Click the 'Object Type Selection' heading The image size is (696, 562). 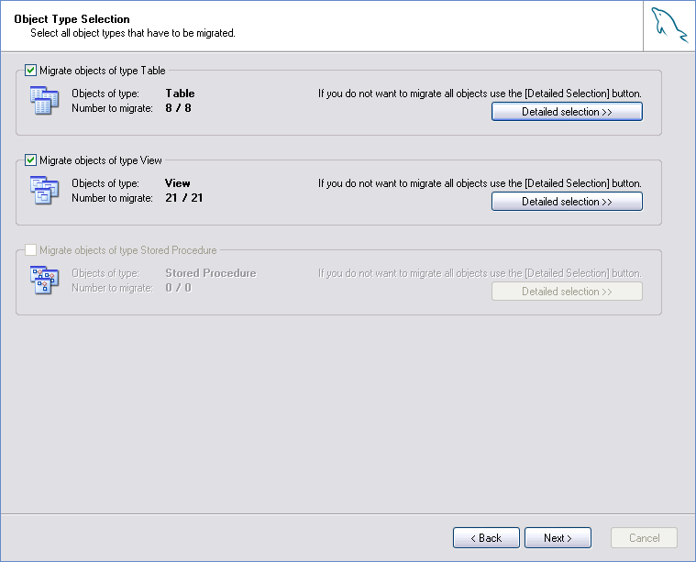pos(72,19)
